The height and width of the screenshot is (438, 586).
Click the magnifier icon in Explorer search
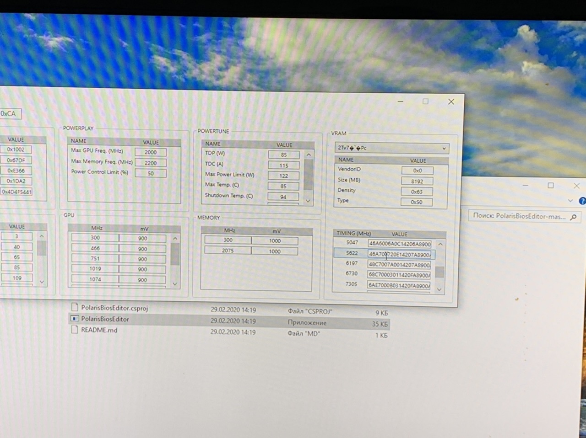(x=573, y=217)
